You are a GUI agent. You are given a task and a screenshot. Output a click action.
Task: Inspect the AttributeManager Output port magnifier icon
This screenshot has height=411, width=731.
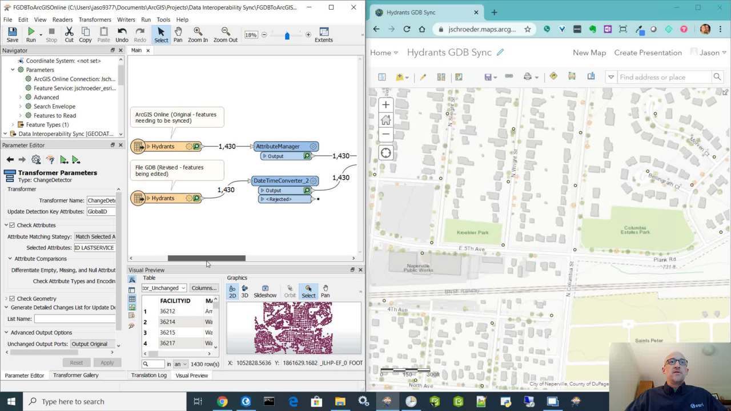coord(307,156)
